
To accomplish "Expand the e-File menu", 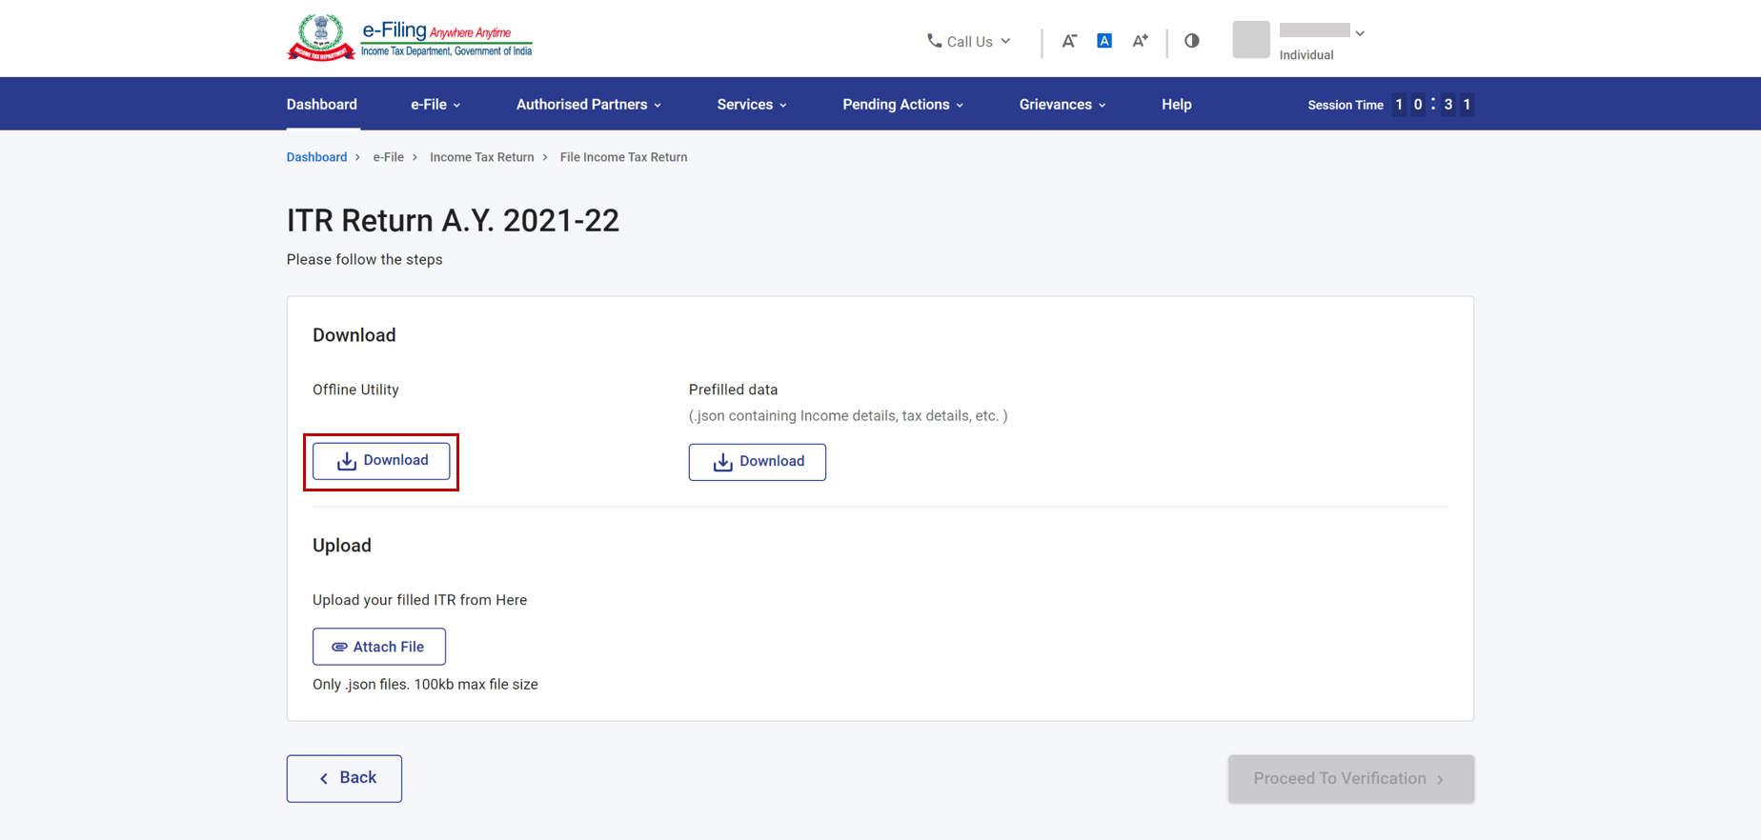I will click(435, 105).
